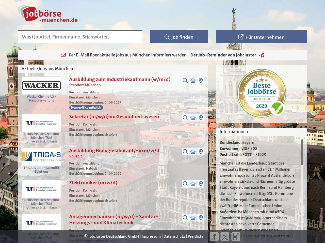Screen dimensions: 325x243
Task: Click map pin for Elektroniker job
Action: click(x=201, y=184)
